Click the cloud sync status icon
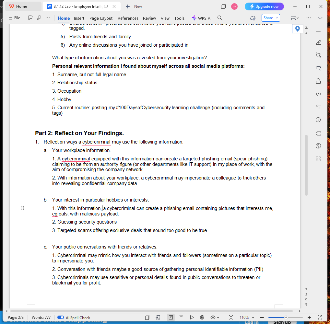Screen dimensions: 330x324 point(253,18)
